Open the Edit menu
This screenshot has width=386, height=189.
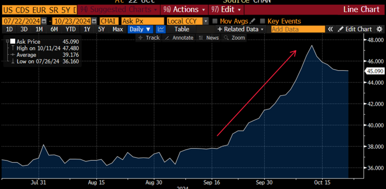(226, 9)
